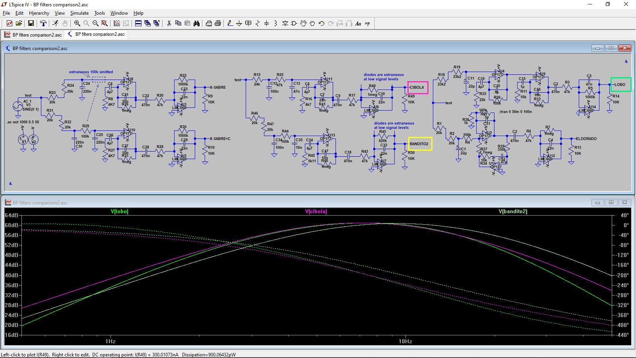Select the Draw Wire pencil tool

pos(230,23)
